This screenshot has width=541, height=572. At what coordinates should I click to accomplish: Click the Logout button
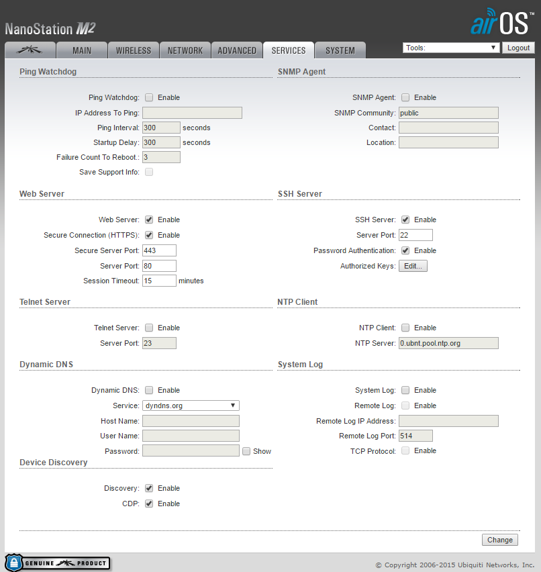518,48
